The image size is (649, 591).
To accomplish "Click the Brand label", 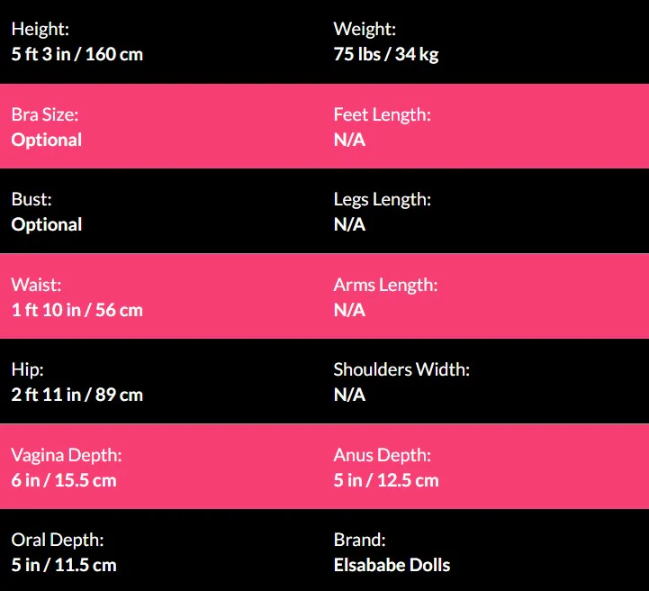I will point(359,540).
